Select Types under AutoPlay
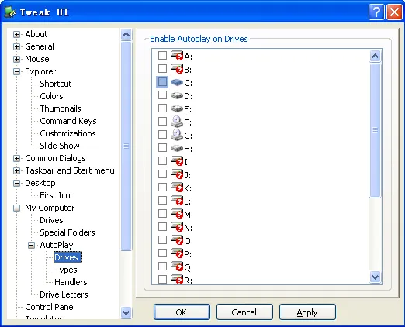Screen dimensions: 405x327 point(66,270)
